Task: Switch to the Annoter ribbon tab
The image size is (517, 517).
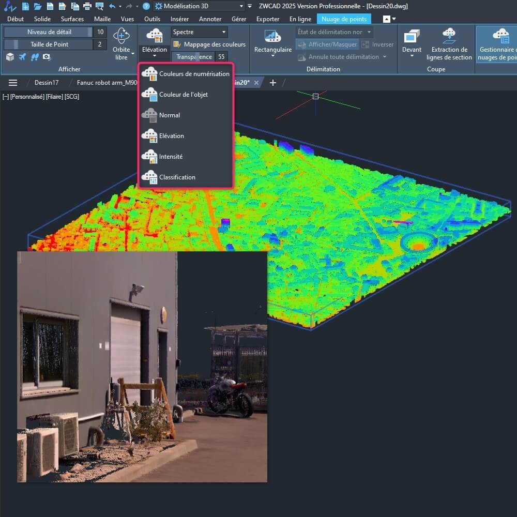Action: tap(210, 19)
